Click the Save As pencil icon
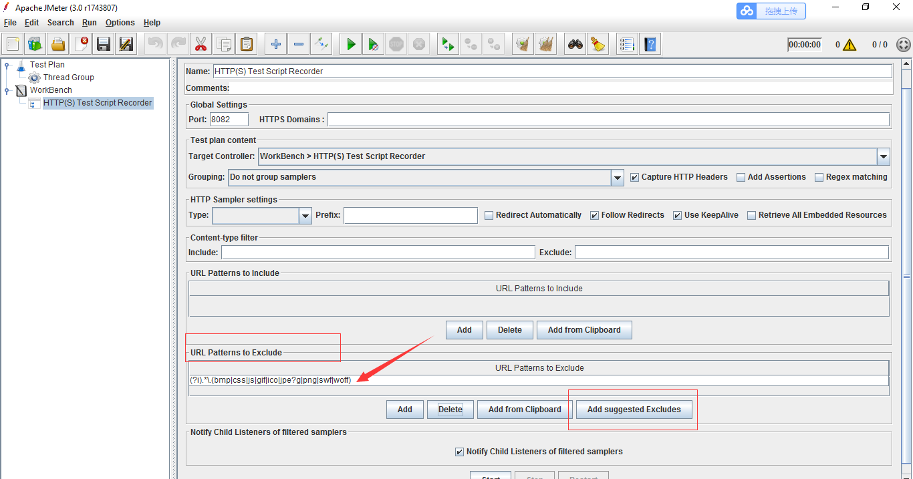The height and width of the screenshot is (479, 913). (x=126, y=44)
